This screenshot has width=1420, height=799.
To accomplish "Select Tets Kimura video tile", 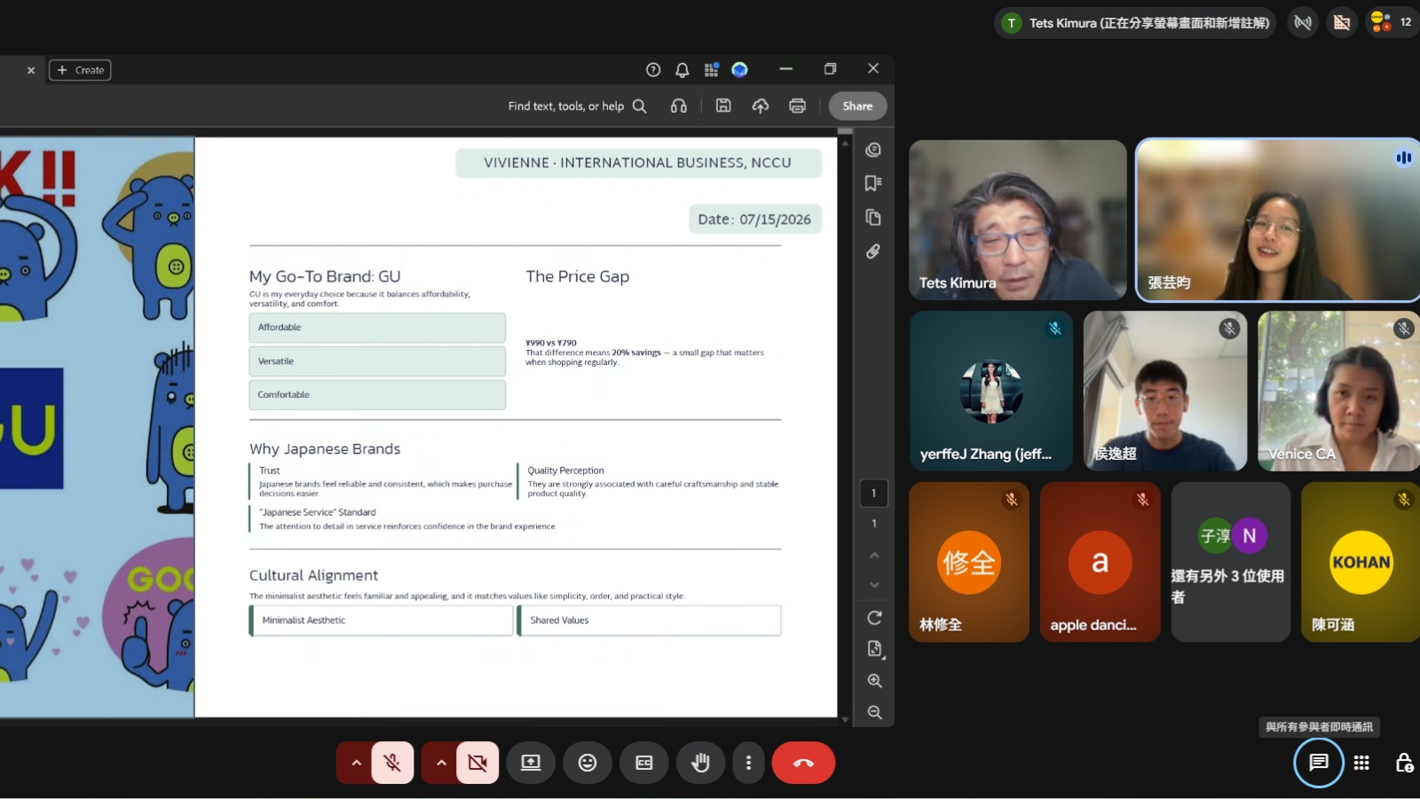I will 1018,219.
